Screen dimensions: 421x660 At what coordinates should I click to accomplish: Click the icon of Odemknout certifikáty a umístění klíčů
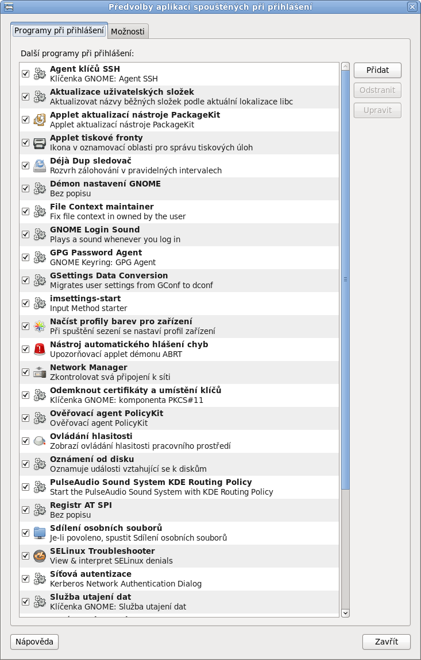point(40,395)
